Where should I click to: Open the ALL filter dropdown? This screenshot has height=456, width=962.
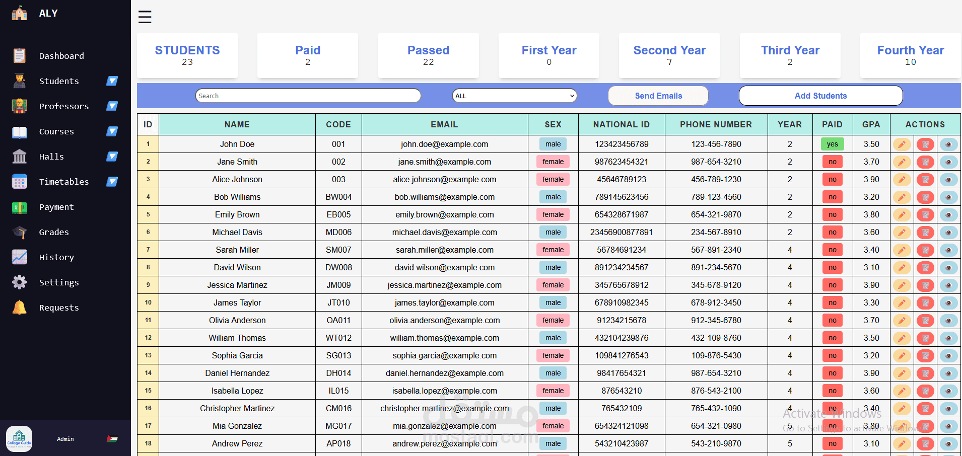[x=514, y=96]
